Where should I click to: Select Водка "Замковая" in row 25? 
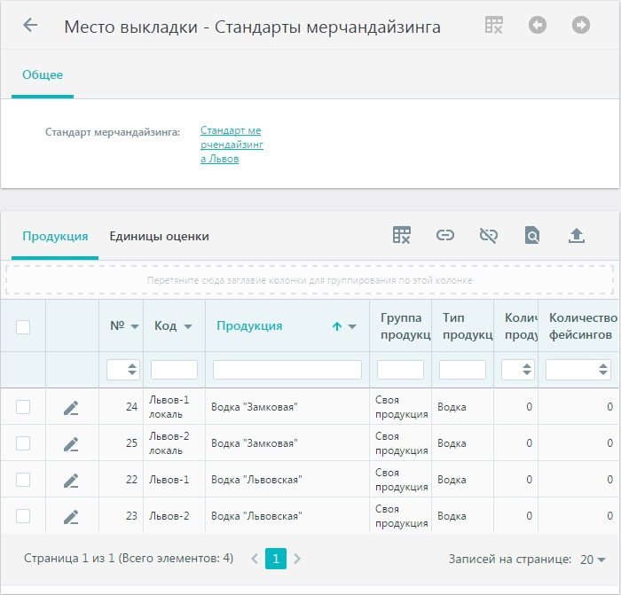[255, 443]
